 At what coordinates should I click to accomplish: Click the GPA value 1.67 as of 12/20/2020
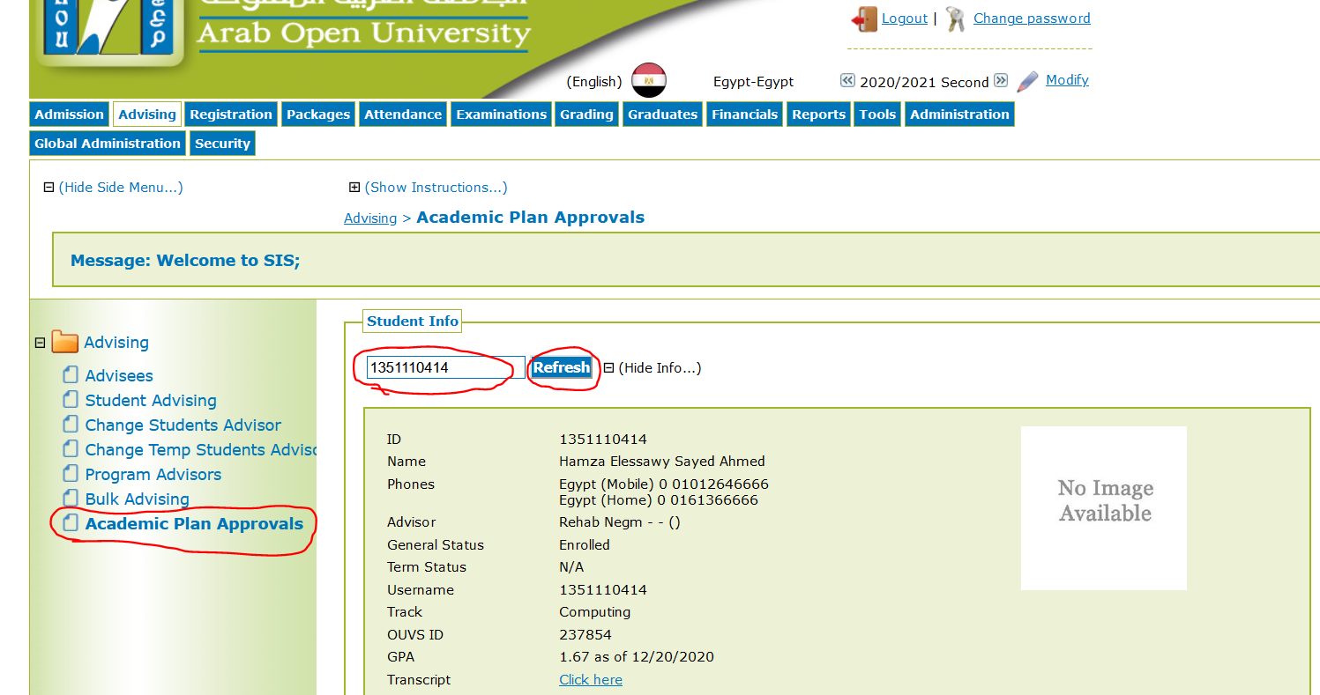pos(637,657)
